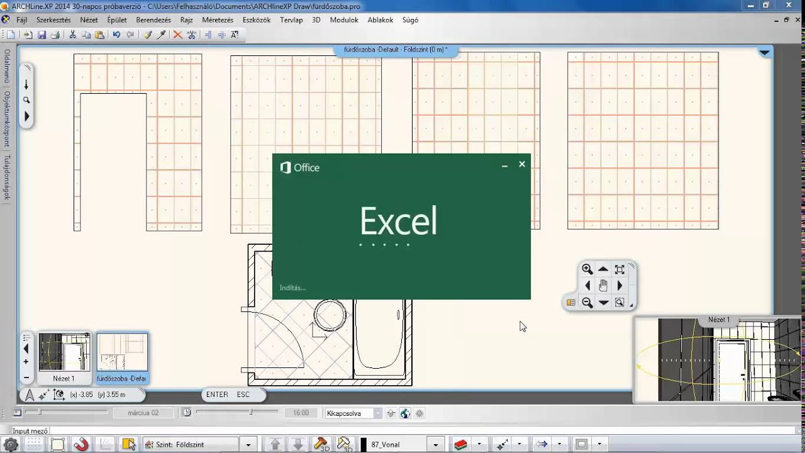Click the trim scissors tool icon

click(x=191, y=35)
